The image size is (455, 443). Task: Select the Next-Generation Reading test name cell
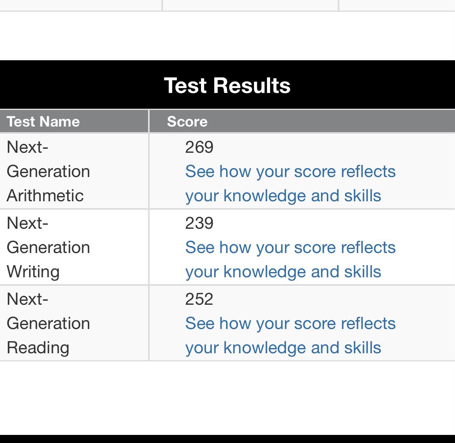pos(74,323)
